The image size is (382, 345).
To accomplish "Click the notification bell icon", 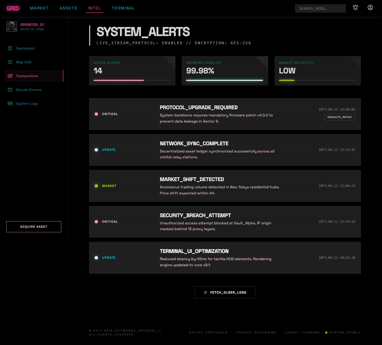I will point(355,7).
